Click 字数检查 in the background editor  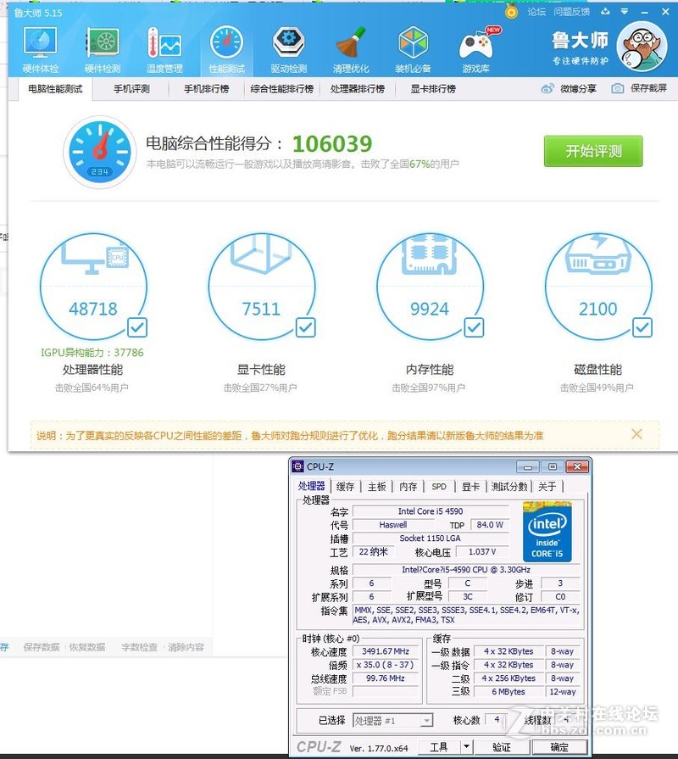(139, 647)
